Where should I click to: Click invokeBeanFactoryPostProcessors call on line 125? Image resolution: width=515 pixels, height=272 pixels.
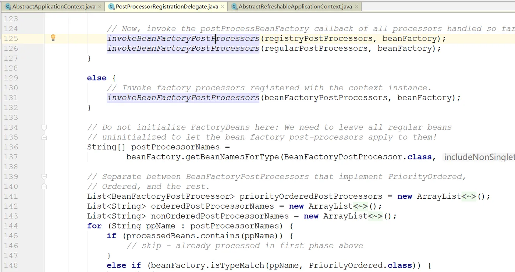[x=183, y=38]
